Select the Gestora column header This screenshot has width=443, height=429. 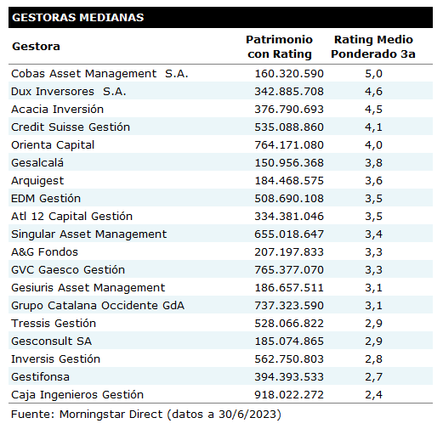(x=36, y=47)
